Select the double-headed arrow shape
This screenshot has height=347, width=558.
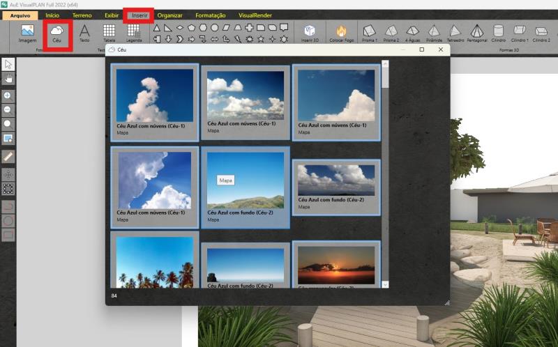tap(214, 39)
